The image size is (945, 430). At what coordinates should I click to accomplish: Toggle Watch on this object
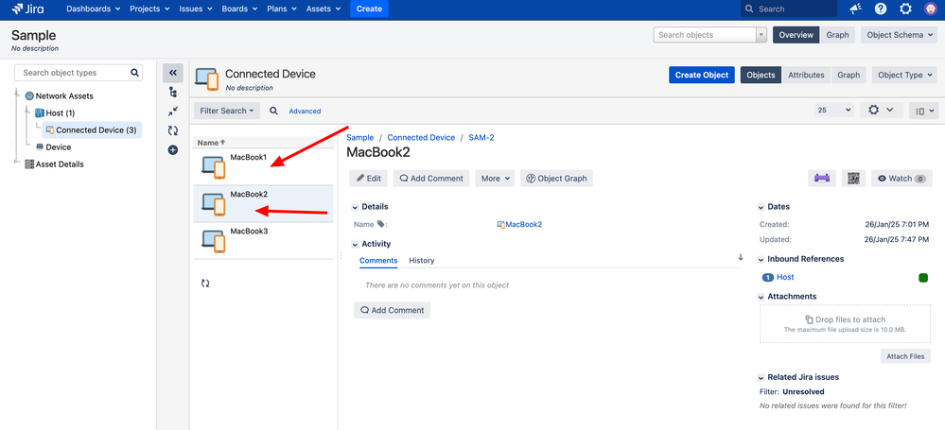pyautogui.click(x=901, y=179)
